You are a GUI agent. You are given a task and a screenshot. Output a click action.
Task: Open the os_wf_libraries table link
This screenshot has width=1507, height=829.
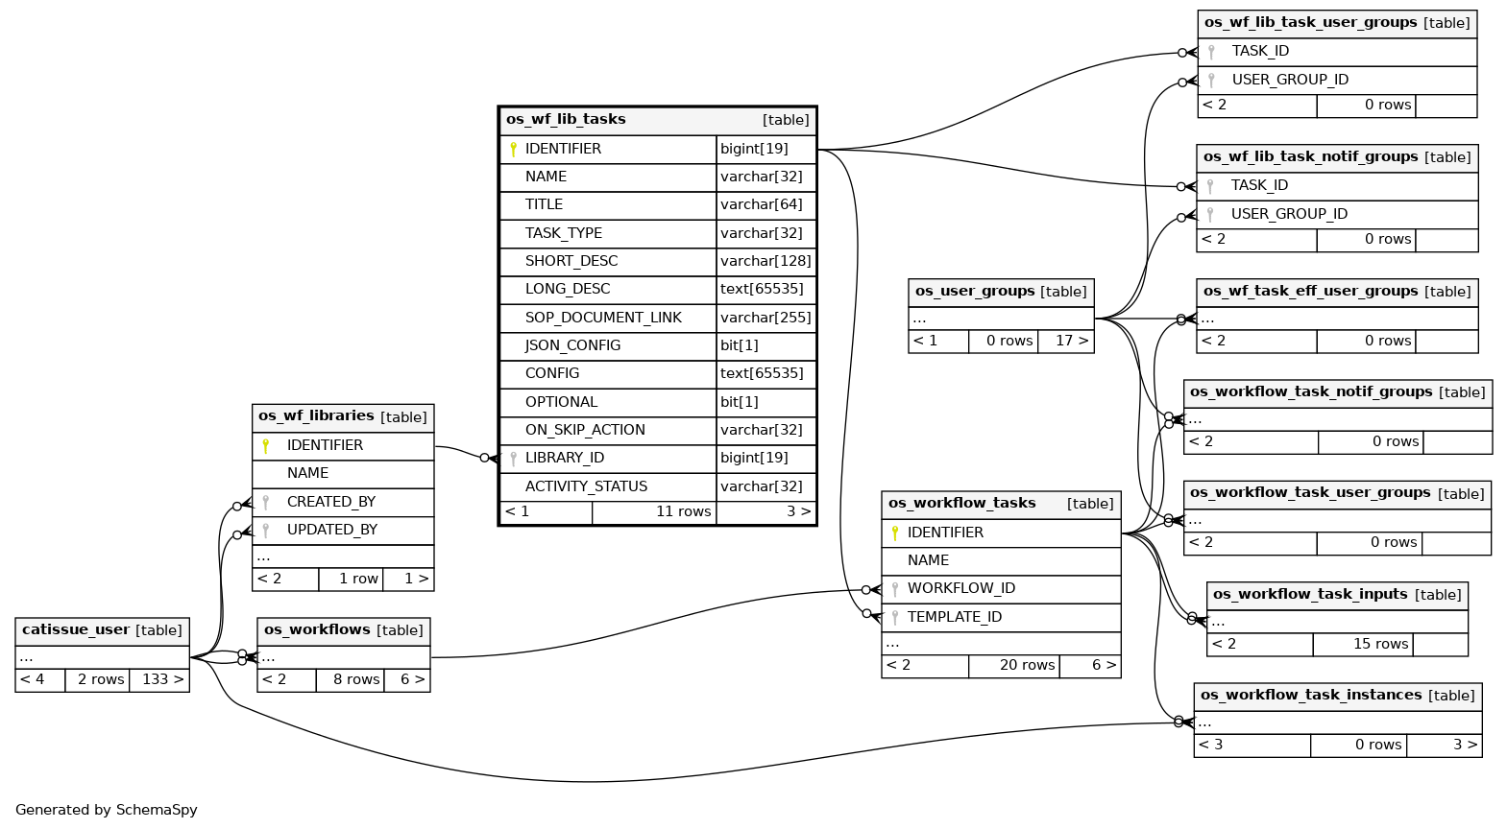pos(344,417)
